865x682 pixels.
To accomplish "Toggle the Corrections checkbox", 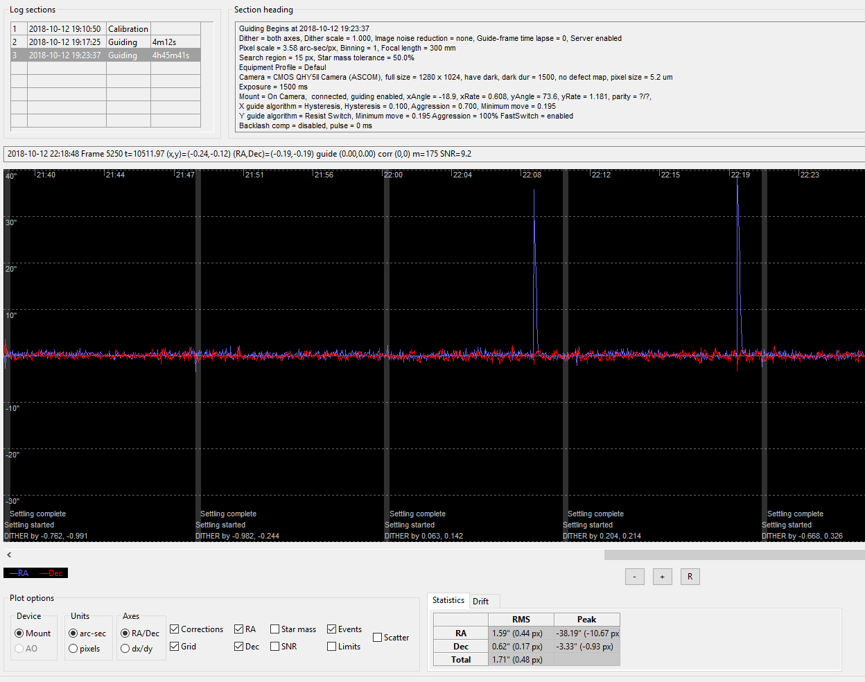I will [175, 629].
